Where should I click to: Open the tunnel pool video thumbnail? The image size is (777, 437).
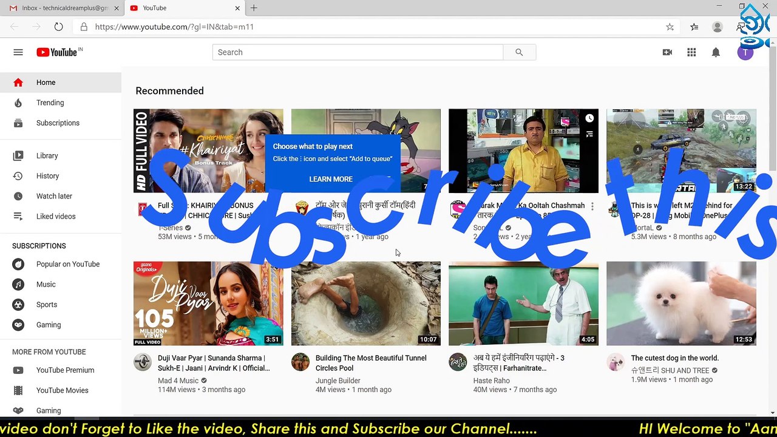(365, 303)
